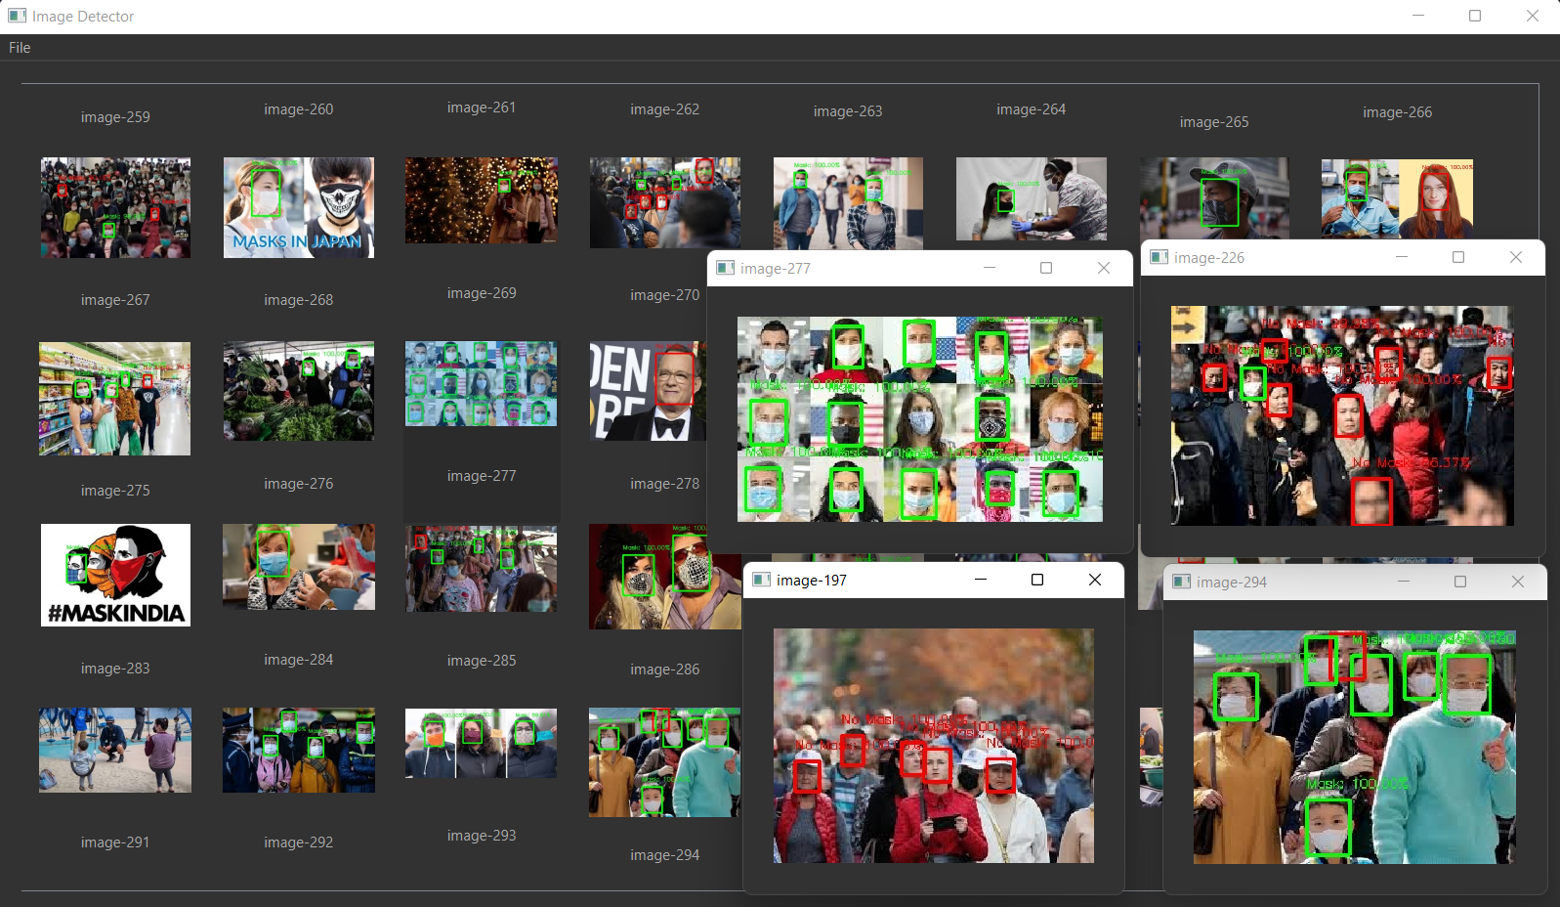Select the woman in blue mask thumbnail
The image size is (1560, 907).
click(298, 567)
